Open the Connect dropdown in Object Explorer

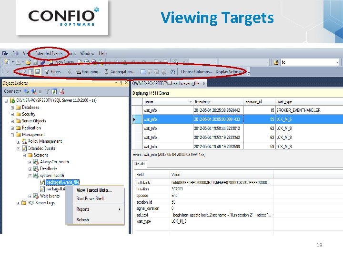[12, 91]
